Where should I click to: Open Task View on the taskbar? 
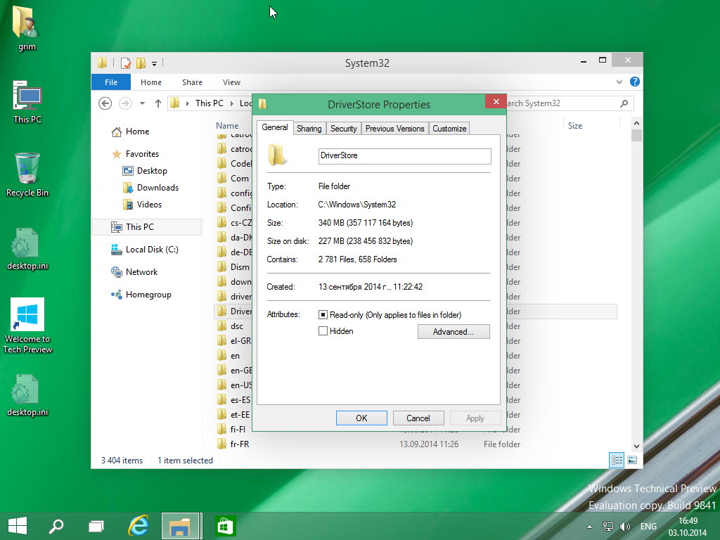(x=97, y=525)
